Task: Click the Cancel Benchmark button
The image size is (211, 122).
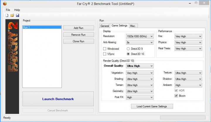Action: (x=58, y=110)
